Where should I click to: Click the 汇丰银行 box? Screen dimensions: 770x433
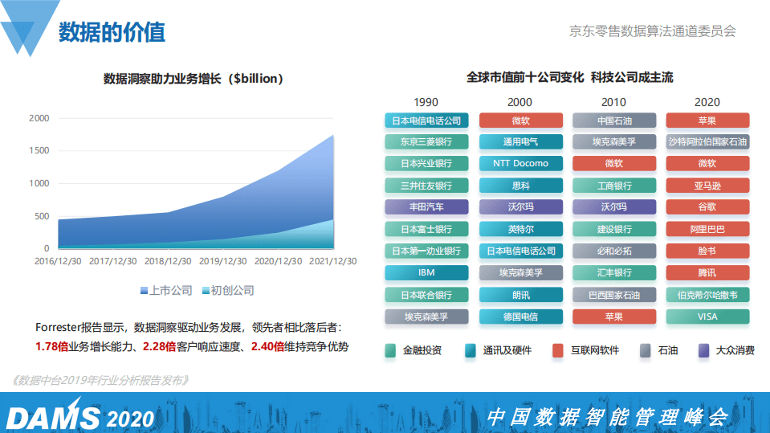[x=614, y=272]
